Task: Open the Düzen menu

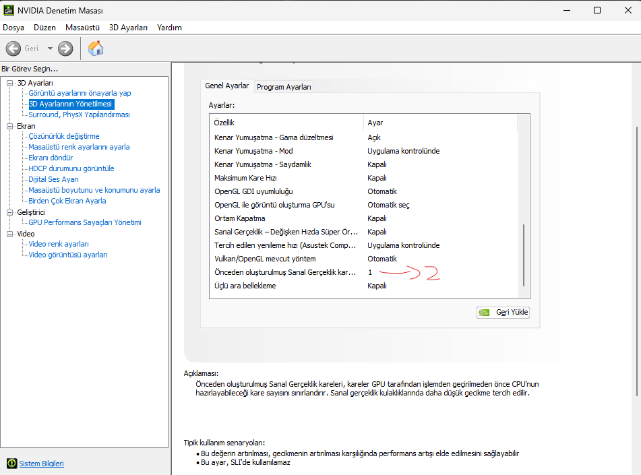Action: click(x=44, y=28)
